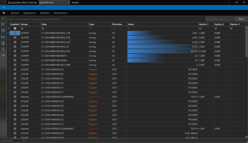Uncheck Enabled for MON_1V8 row

point(15,33)
